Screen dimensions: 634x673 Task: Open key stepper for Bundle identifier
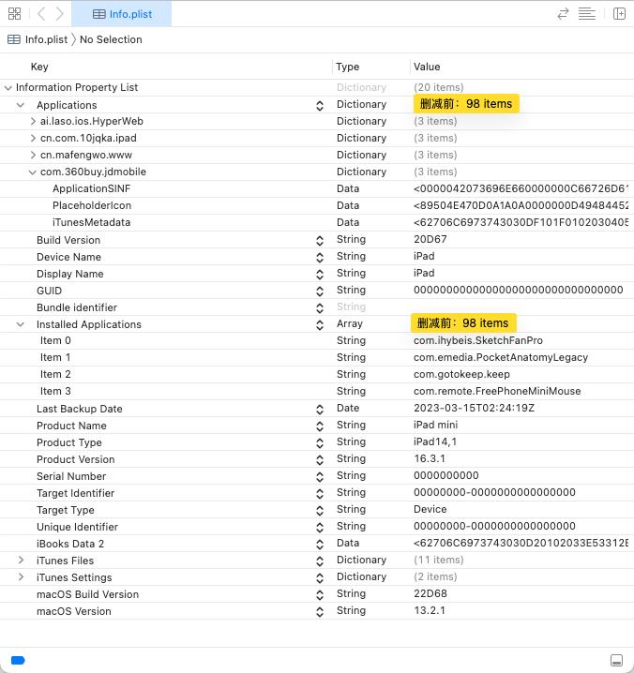320,307
